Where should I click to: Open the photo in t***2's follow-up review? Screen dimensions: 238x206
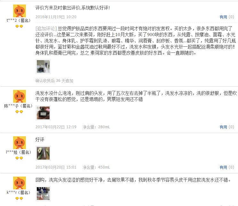pyautogui.click(x=43, y=67)
